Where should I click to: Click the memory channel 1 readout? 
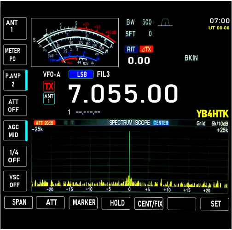pyautogui.click(x=84, y=112)
